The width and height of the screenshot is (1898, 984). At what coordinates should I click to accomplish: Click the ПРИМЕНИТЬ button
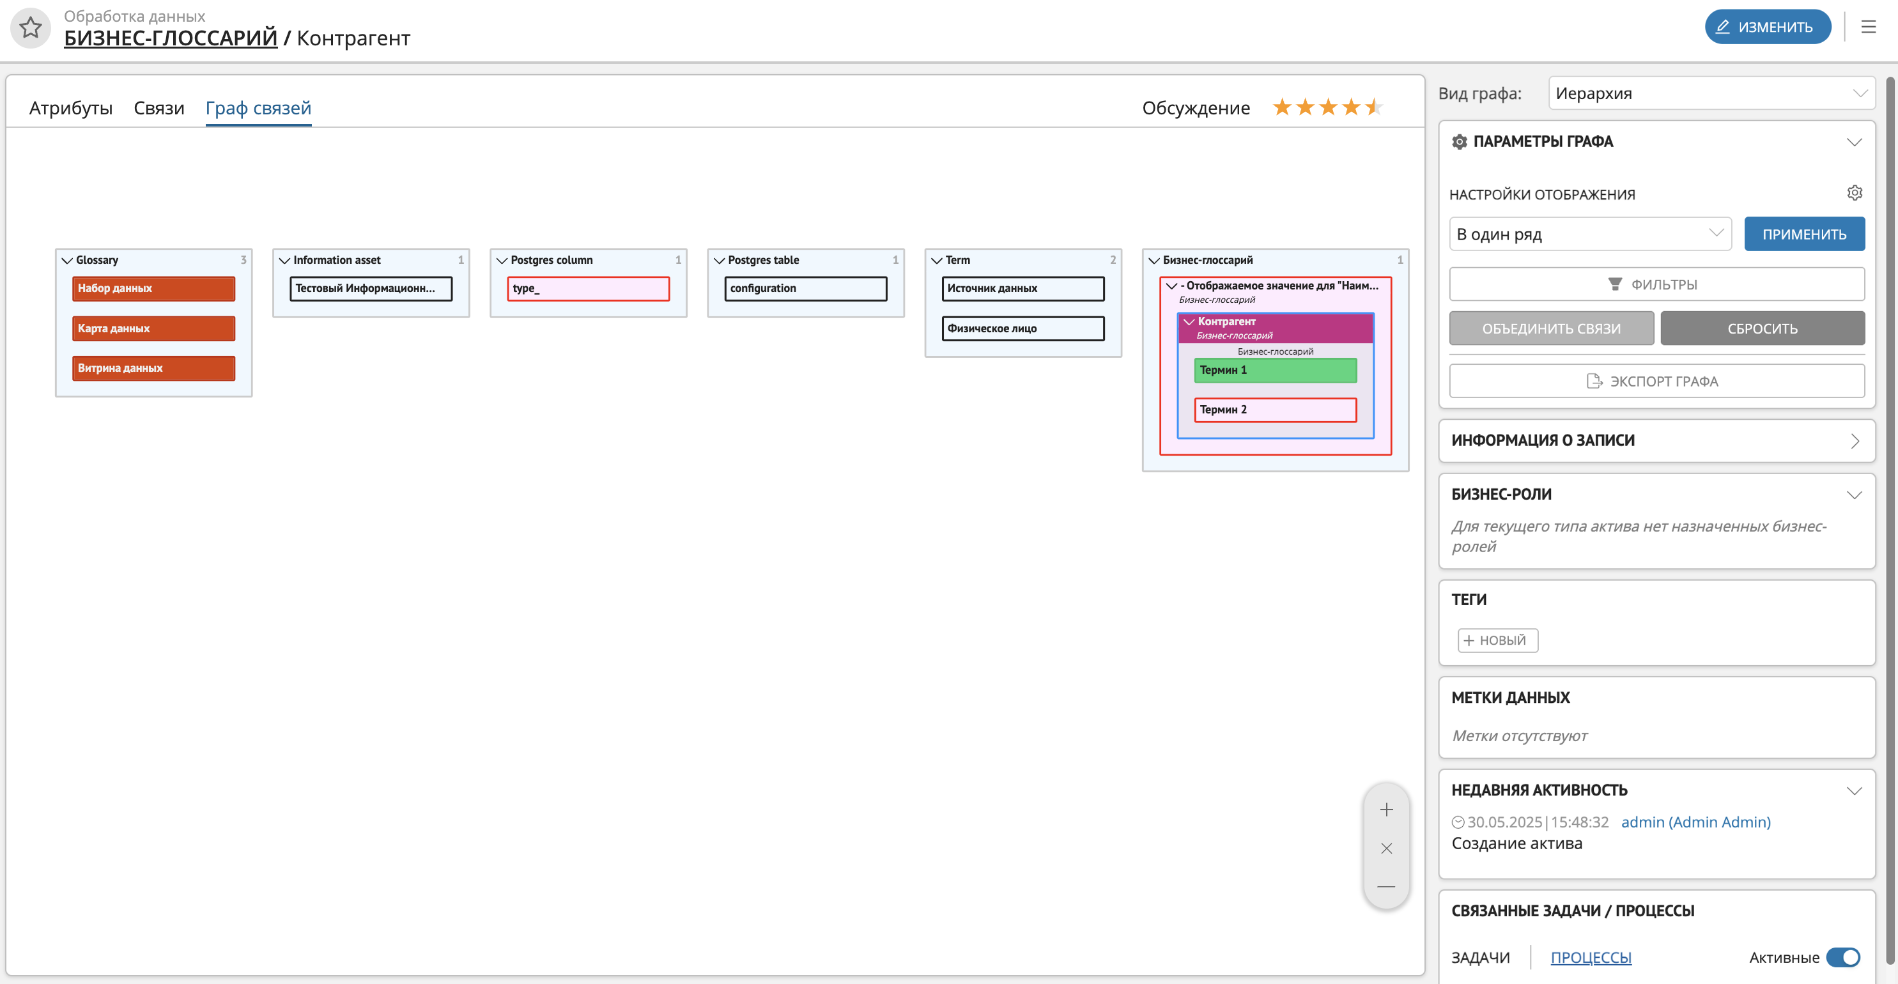pyautogui.click(x=1803, y=234)
